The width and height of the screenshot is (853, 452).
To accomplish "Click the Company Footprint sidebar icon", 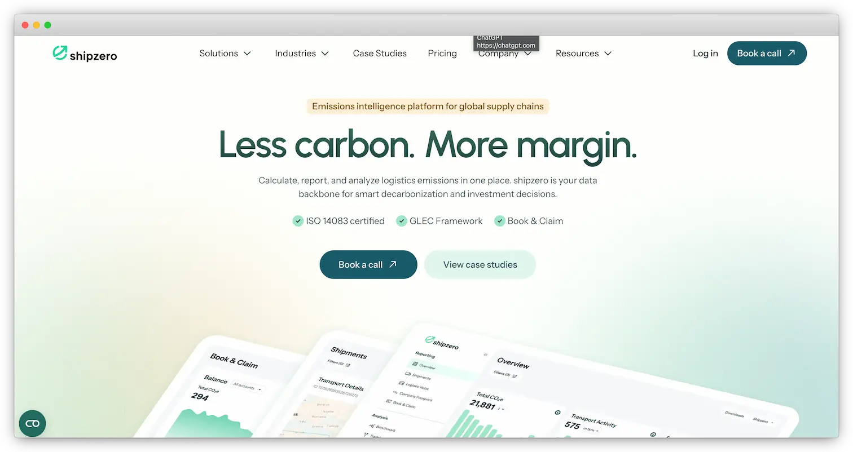I will (395, 392).
